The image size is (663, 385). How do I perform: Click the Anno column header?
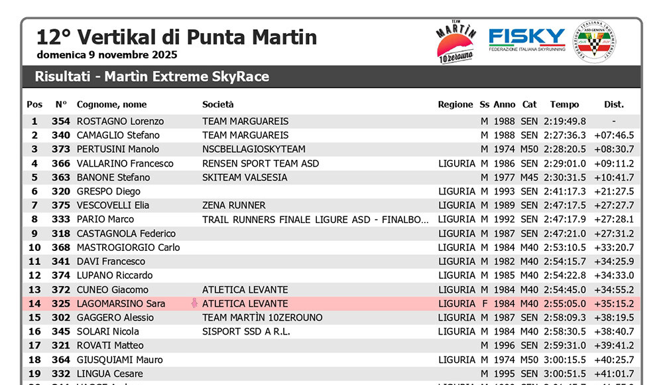pyautogui.click(x=504, y=104)
